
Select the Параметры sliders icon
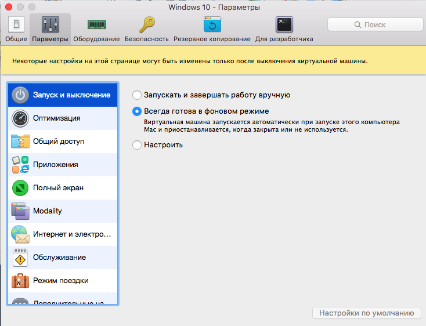pyautogui.click(x=50, y=24)
